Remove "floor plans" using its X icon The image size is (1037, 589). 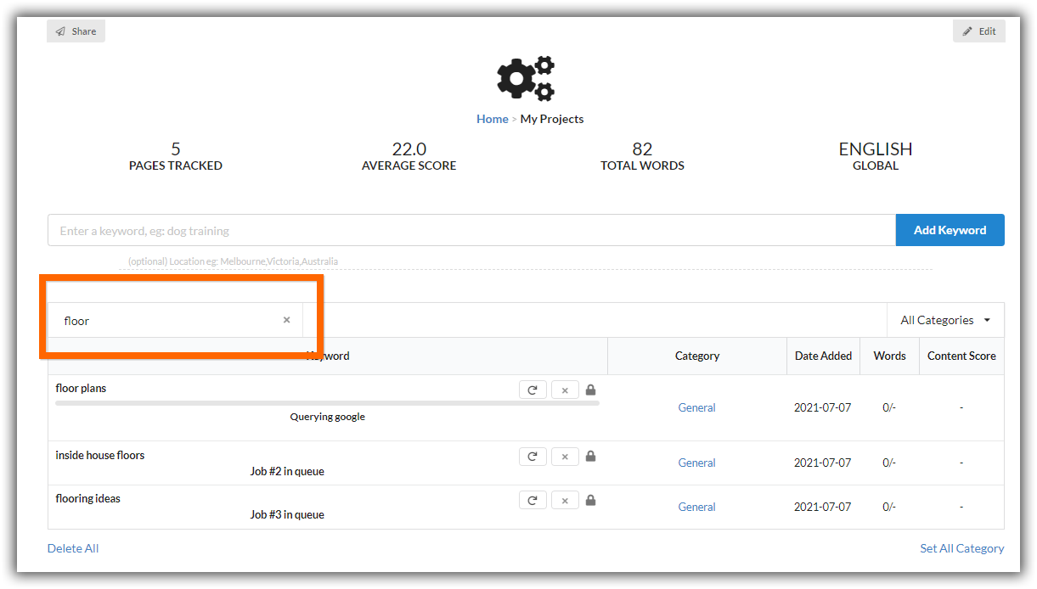pyautogui.click(x=565, y=389)
